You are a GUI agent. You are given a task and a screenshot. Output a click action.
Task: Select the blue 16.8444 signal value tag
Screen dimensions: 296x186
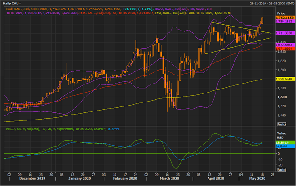(x=285, y=146)
